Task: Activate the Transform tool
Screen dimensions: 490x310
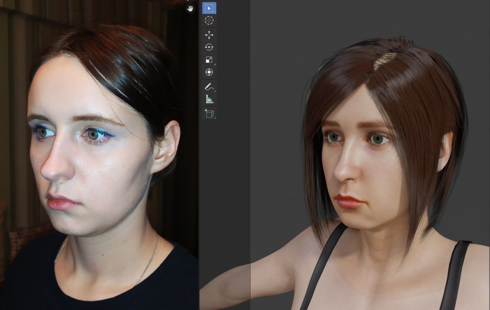Action: (209, 72)
